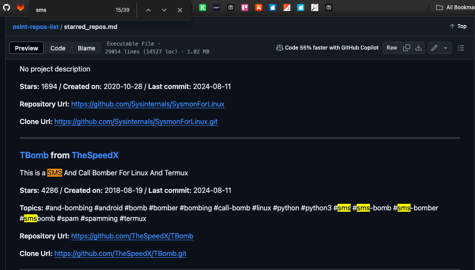Image resolution: width=475 pixels, height=270 pixels.
Task: Open TheSpeedX author link
Action: tap(95, 155)
